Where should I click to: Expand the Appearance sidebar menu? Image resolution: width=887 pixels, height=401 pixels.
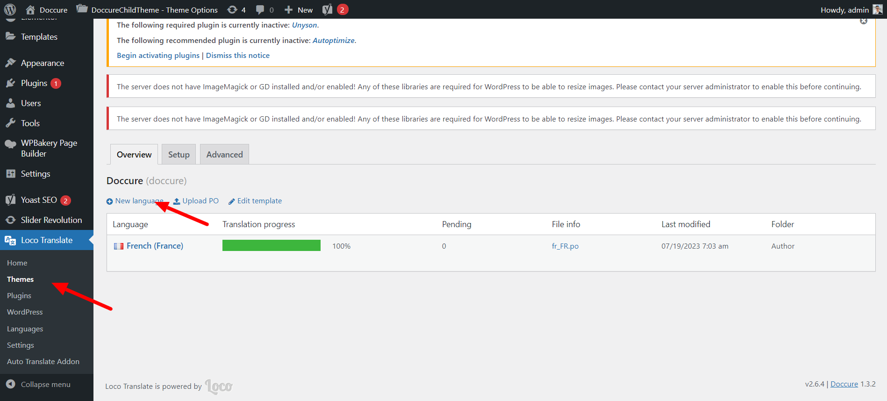pyautogui.click(x=42, y=63)
